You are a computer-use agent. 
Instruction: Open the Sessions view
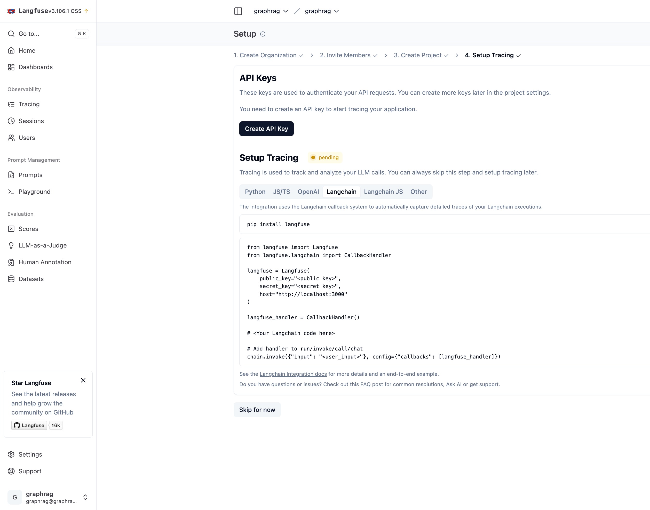pyautogui.click(x=31, y=121)
